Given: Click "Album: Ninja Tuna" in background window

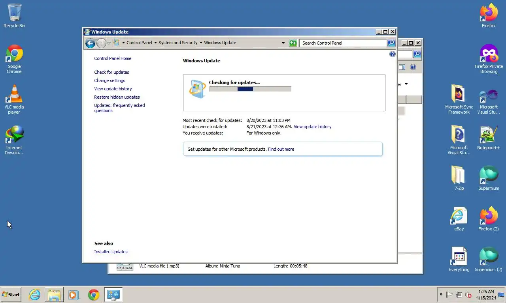Looking at the screenshot, I should tap(223, 266).
